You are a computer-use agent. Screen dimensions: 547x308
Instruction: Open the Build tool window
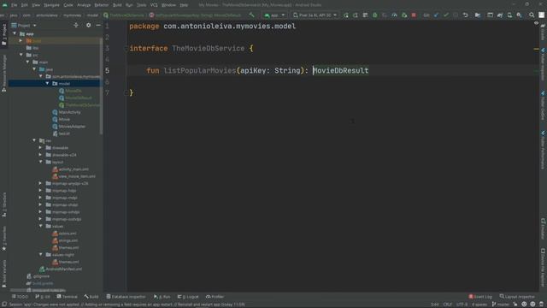(91, 297)
